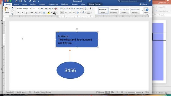Undo the last action

[x=25, y=1]
